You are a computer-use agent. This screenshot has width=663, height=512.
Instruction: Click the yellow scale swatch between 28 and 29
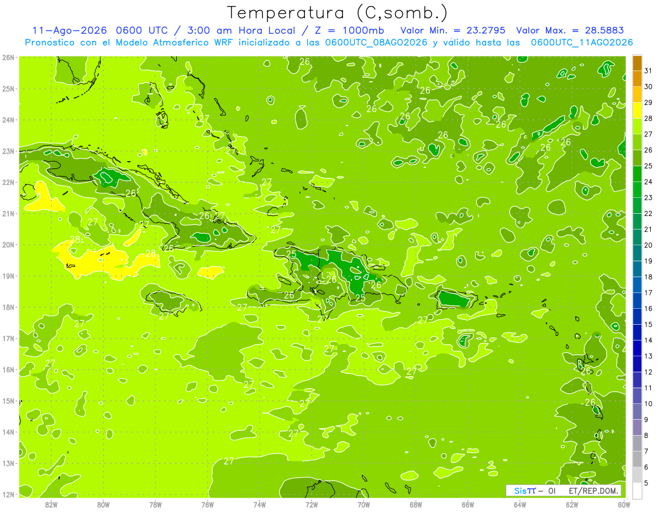click(x=637, y=110)
